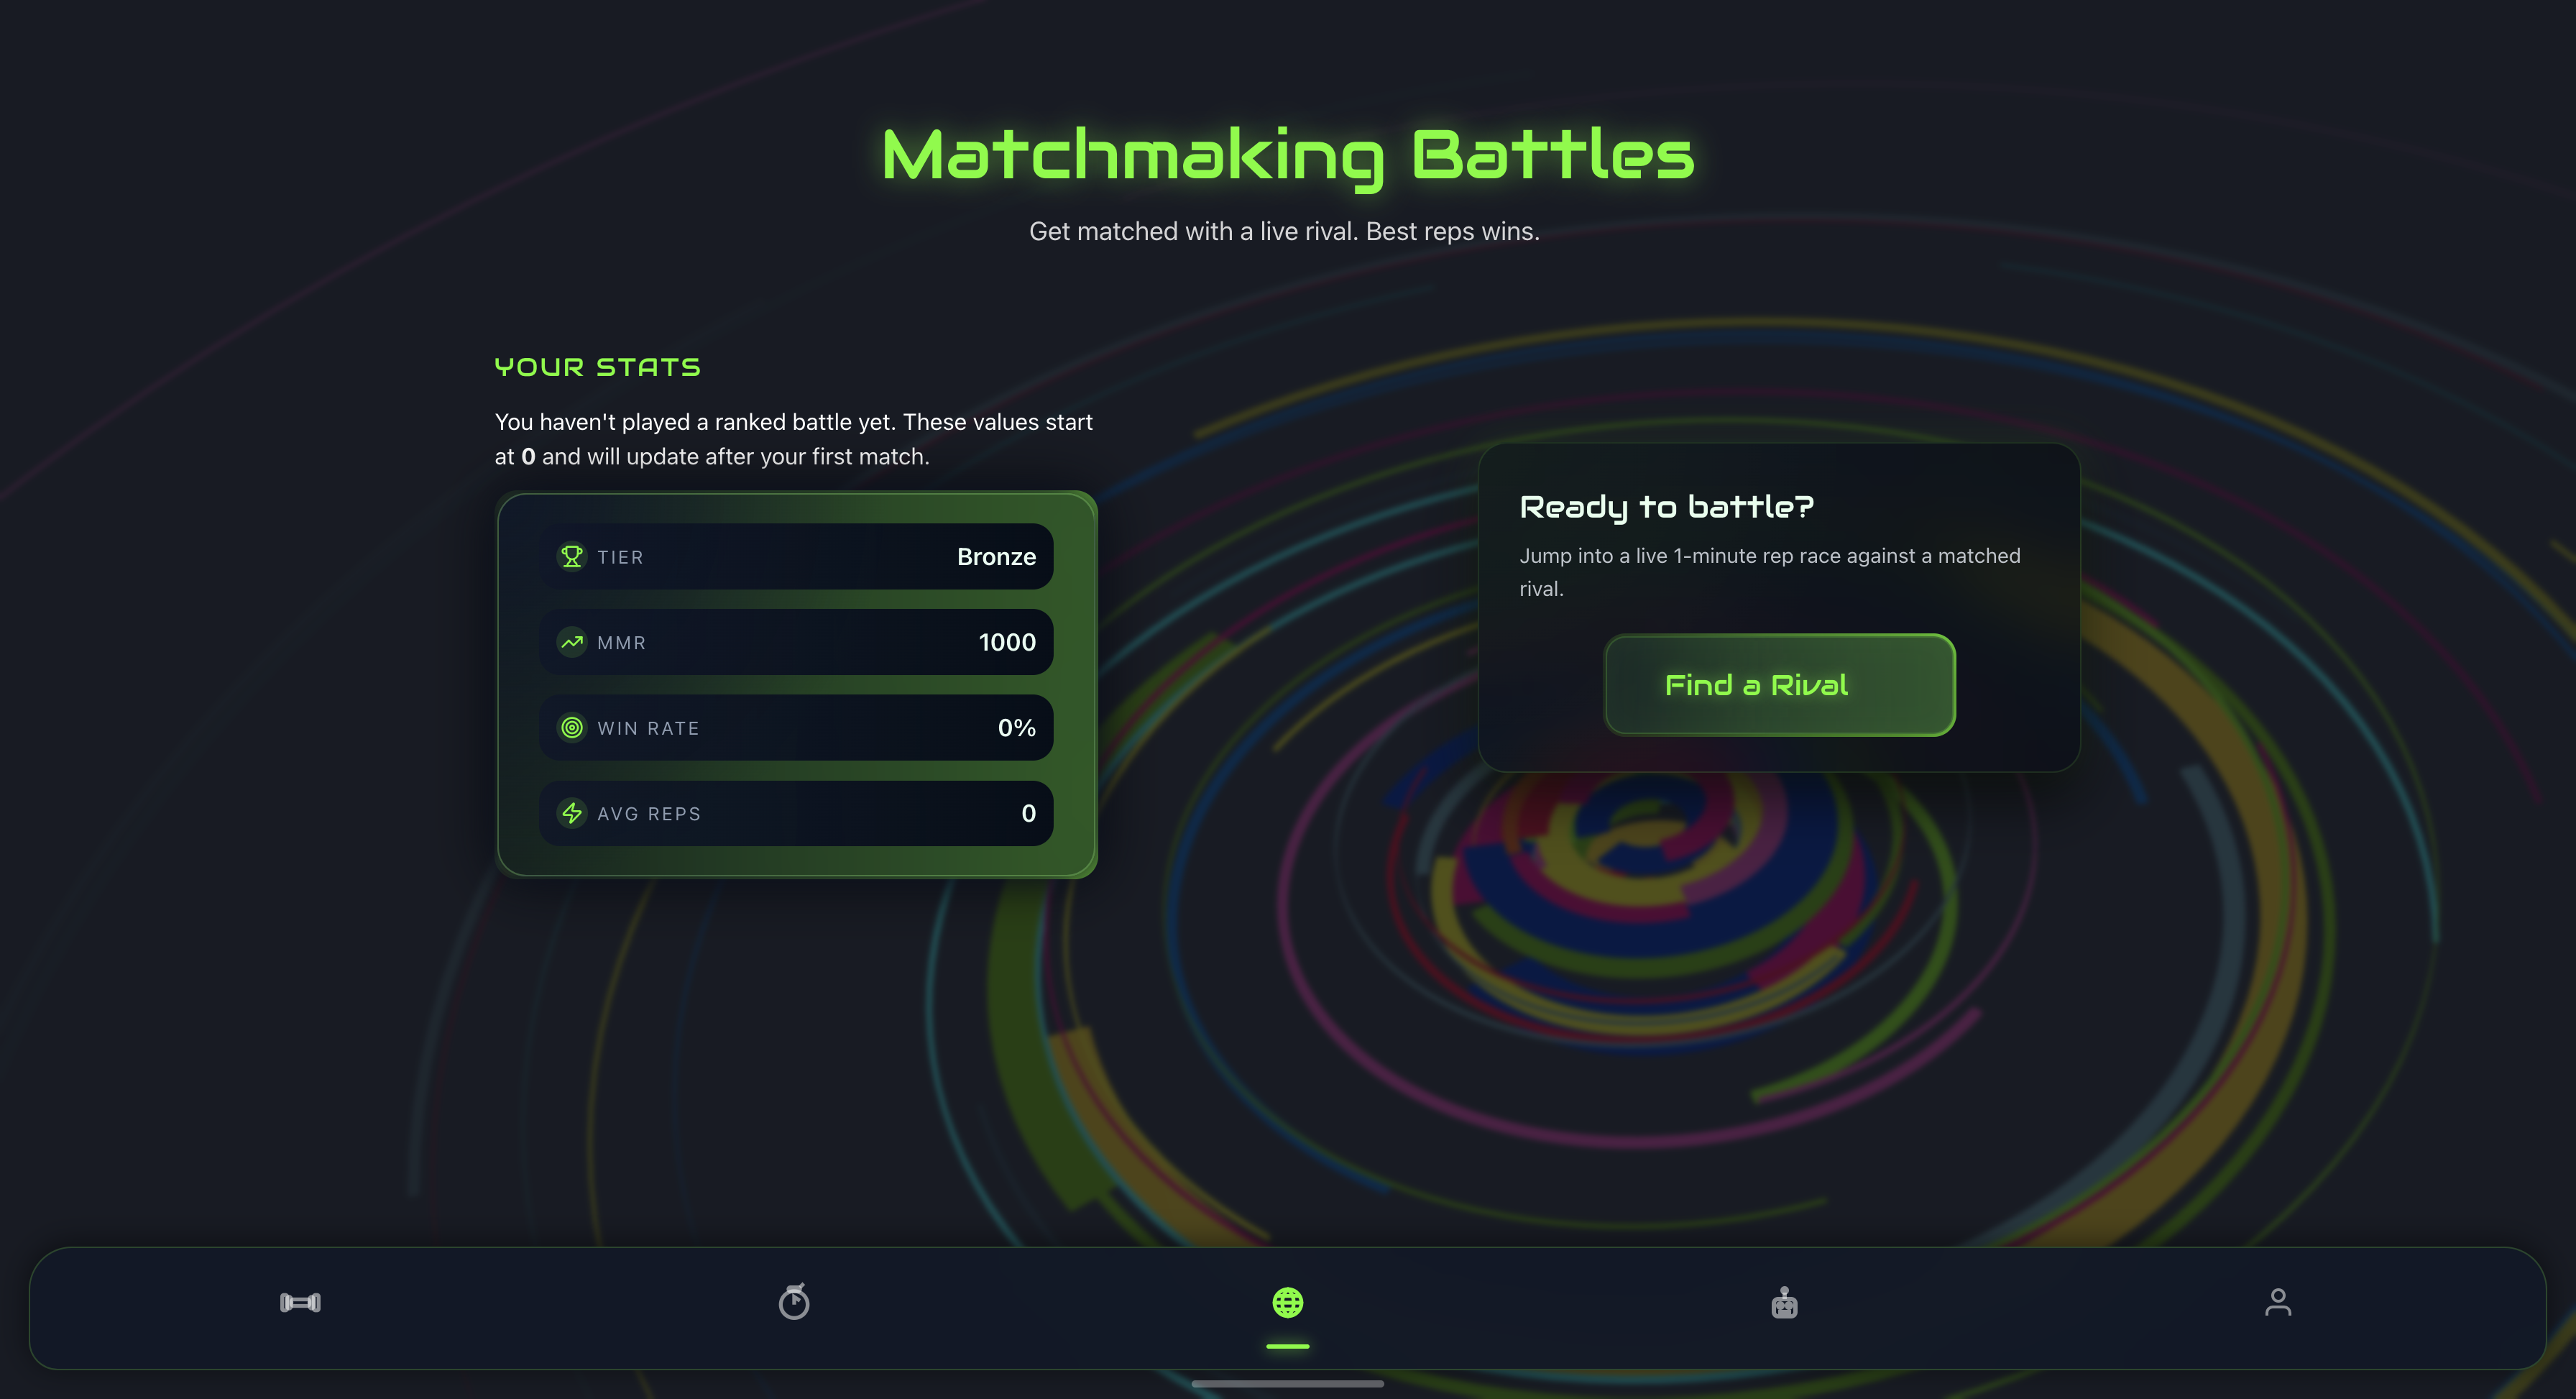2576x1399 pixels.
Task: Click the trophy icon beside Tier
Action: coord(572,556)
